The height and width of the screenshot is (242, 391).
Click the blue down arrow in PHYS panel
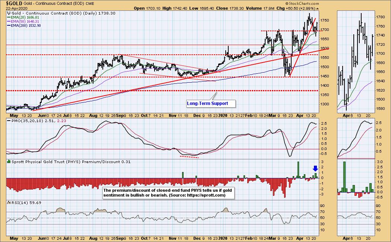315,169
